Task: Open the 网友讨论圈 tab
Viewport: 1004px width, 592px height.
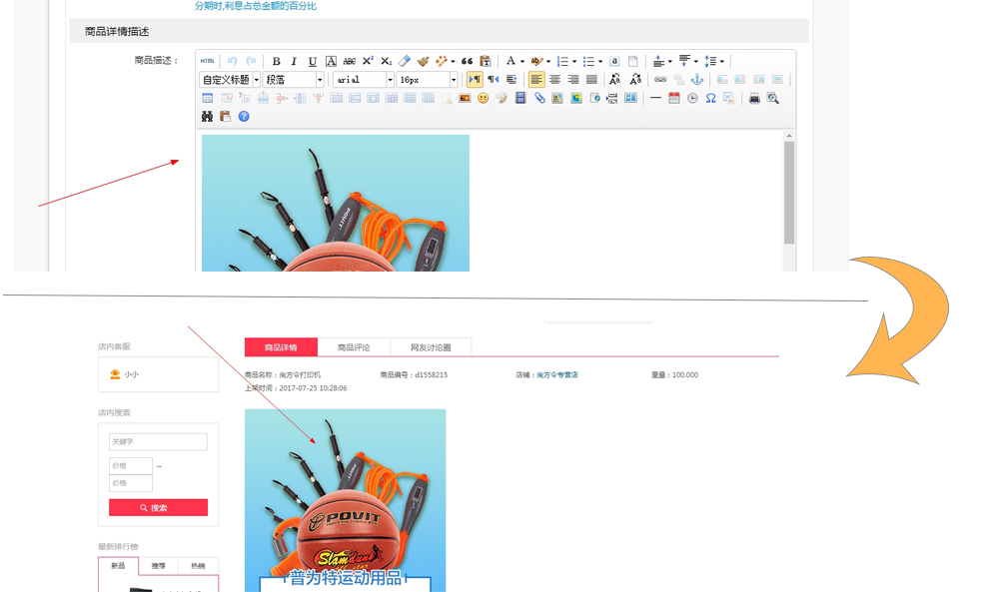Action: (x=431, y=346)
